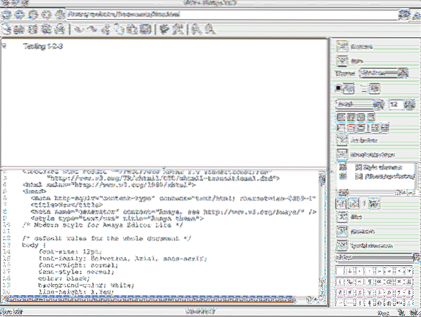Toggle the /Users stylesheet file checkbox

pos(359,176)
